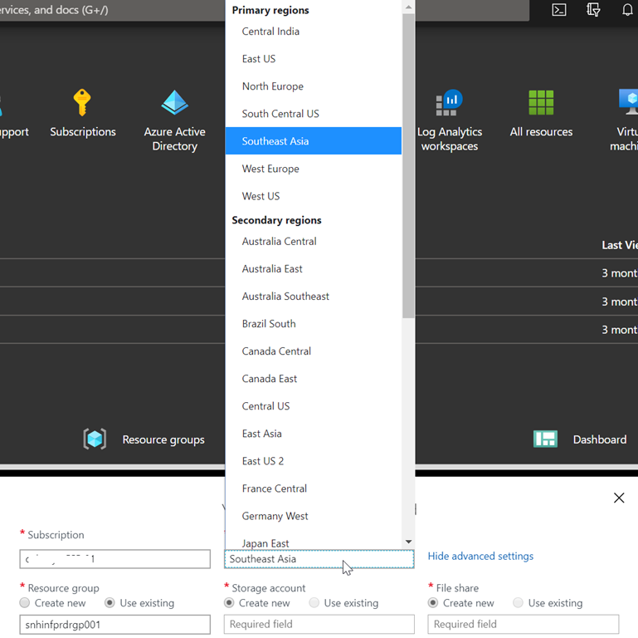Viewport: 638px width, 638px height.
Task: Click the Storage account name field
Action: pos(319,625)
